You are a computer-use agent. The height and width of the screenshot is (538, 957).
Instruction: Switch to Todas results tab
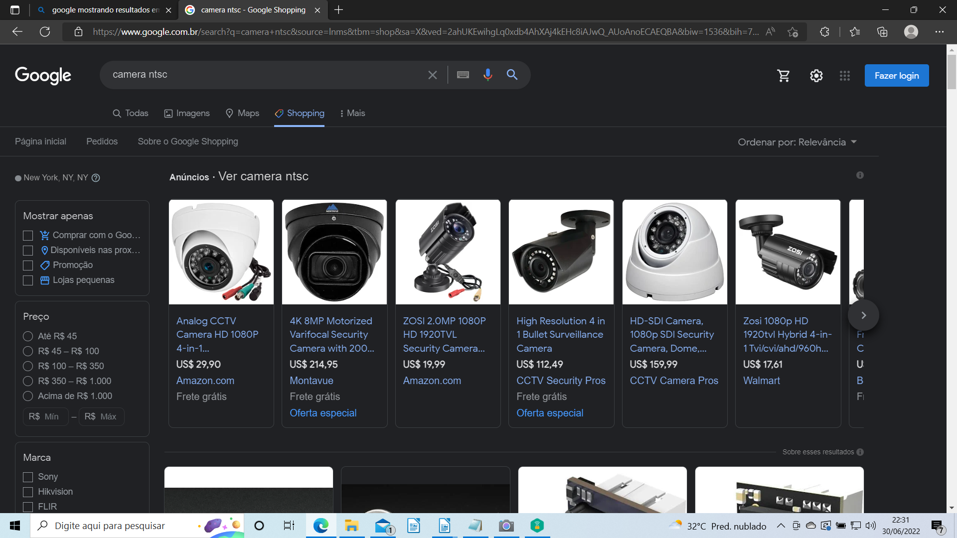131,113
